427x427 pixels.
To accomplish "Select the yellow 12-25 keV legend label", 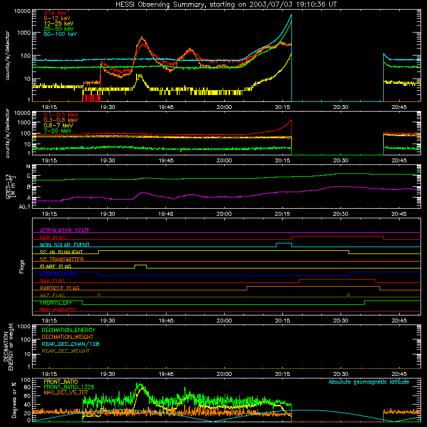I will (x=59, y=23).
